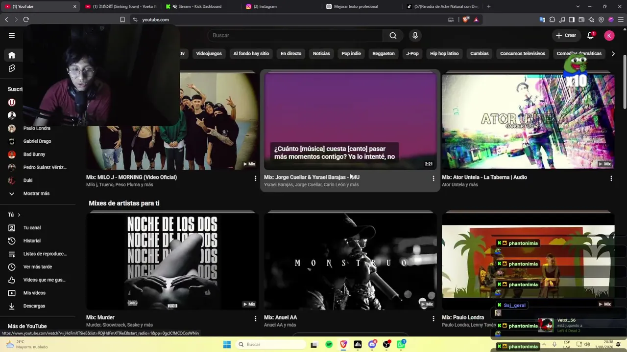The image size is (627, 352).
Task: Open Spotify from the taskbar
Action: pyautogui.click(x=329, y=345)
